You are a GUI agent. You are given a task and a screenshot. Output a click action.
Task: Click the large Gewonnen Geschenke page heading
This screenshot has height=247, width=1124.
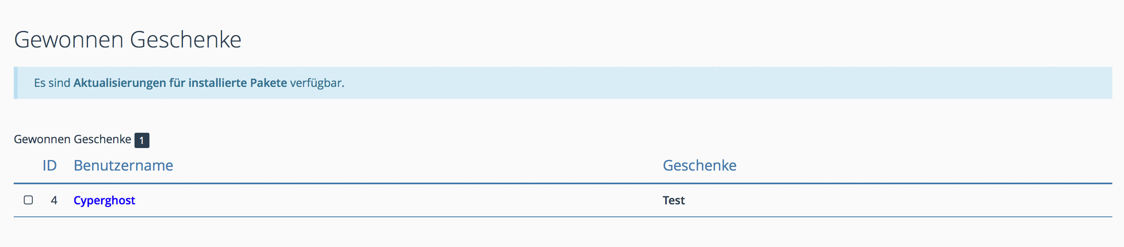pos(127,40)
